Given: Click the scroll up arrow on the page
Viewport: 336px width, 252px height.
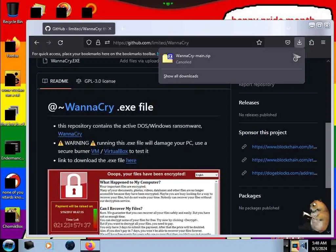Looking at the screenshot, I should coord(328,61).
